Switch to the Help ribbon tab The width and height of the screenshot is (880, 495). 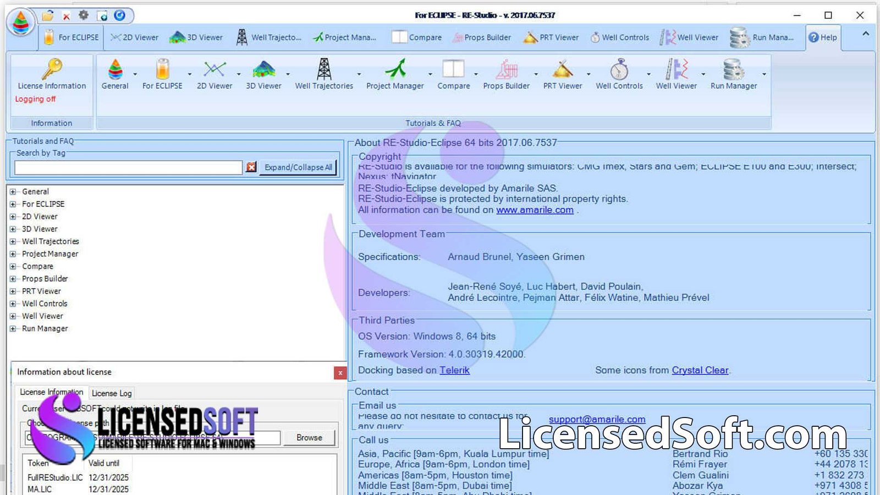pos(823,37)
